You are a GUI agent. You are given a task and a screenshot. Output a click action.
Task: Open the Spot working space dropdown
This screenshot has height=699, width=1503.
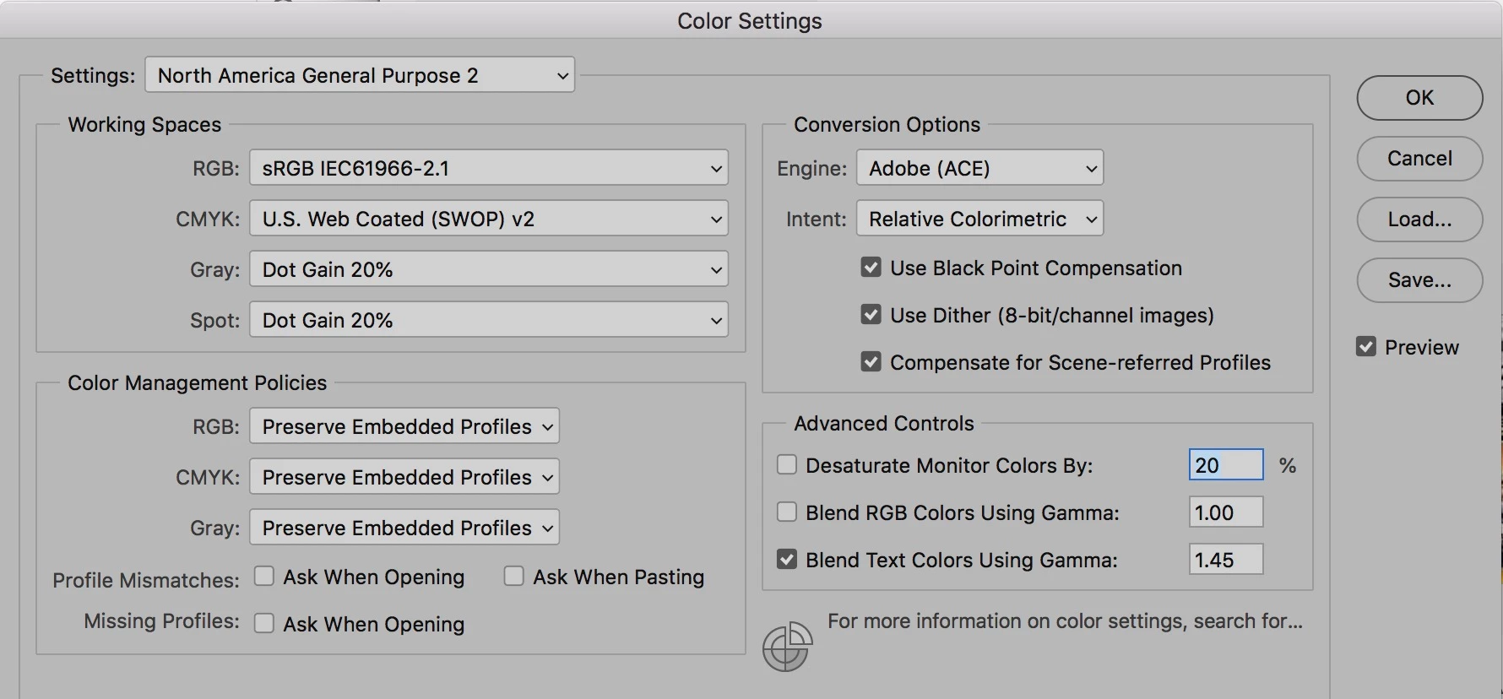[488, 320]
